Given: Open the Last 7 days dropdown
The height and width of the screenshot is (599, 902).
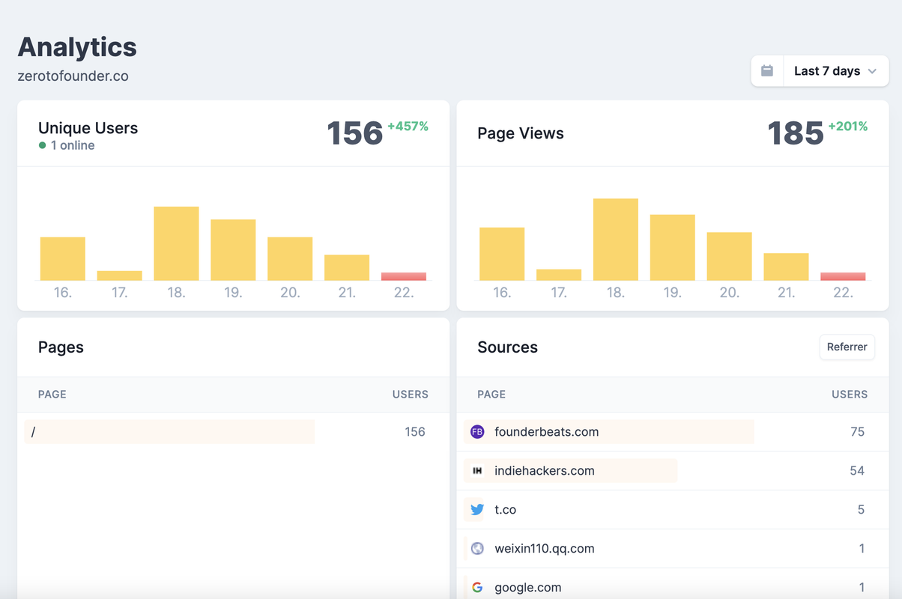Looking at the screenshot, I should pos(835,71).
